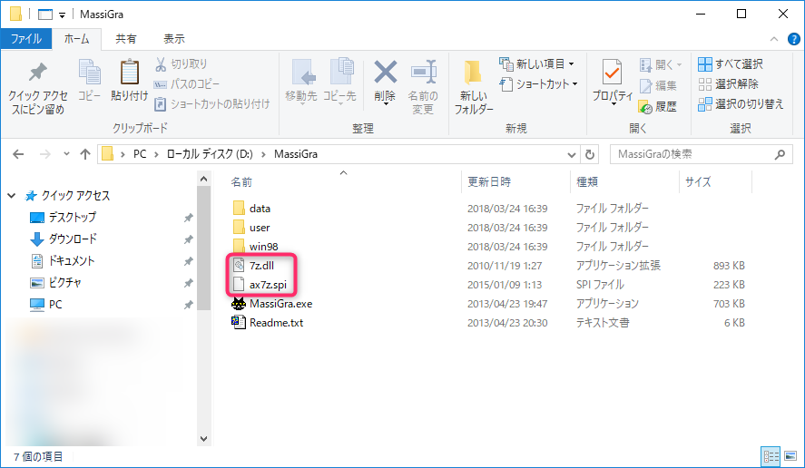Image resolution: width=805 pixels, height=468 pixels.
Task: Open address bar history dropdown
Action: click(x=572, y=154)
